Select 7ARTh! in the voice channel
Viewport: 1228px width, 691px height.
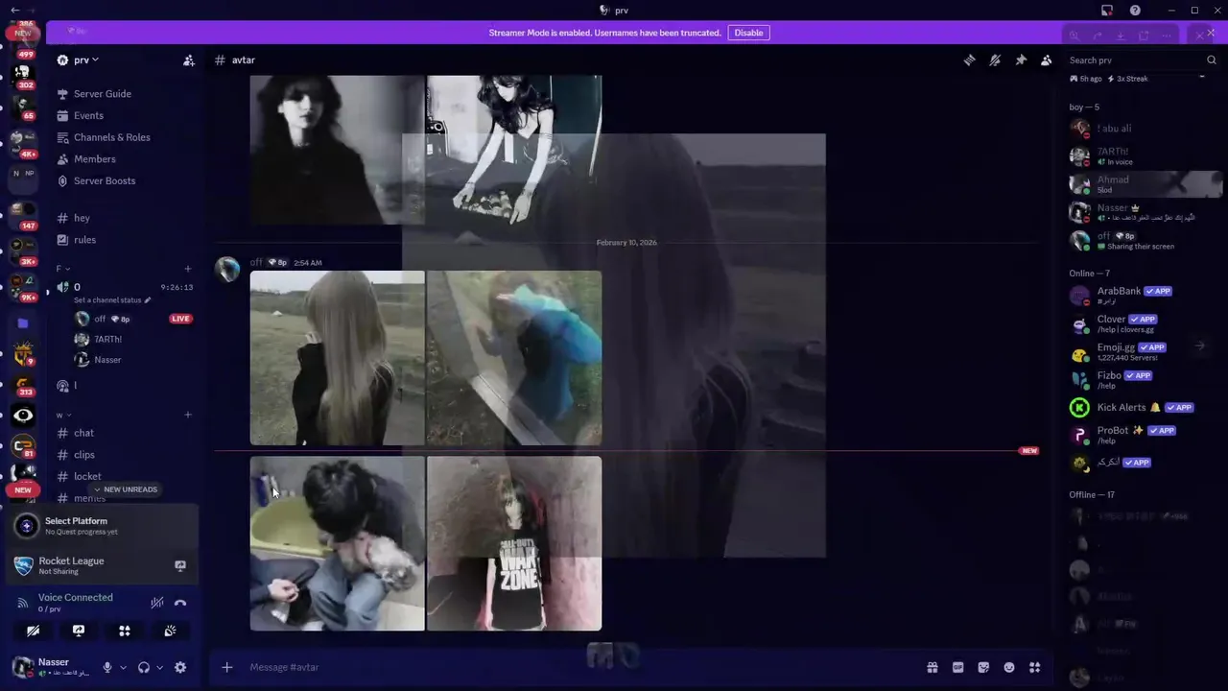107,339
